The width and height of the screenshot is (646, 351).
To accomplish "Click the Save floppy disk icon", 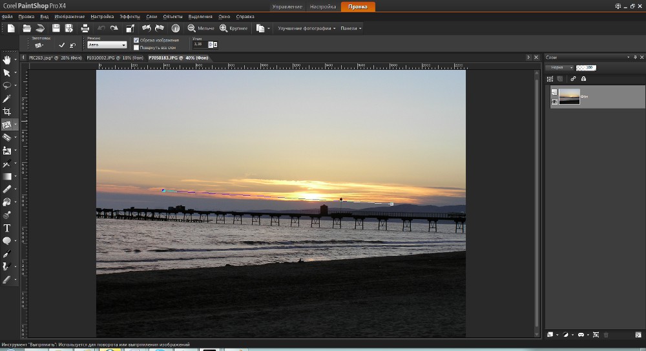I will point(56,28).
